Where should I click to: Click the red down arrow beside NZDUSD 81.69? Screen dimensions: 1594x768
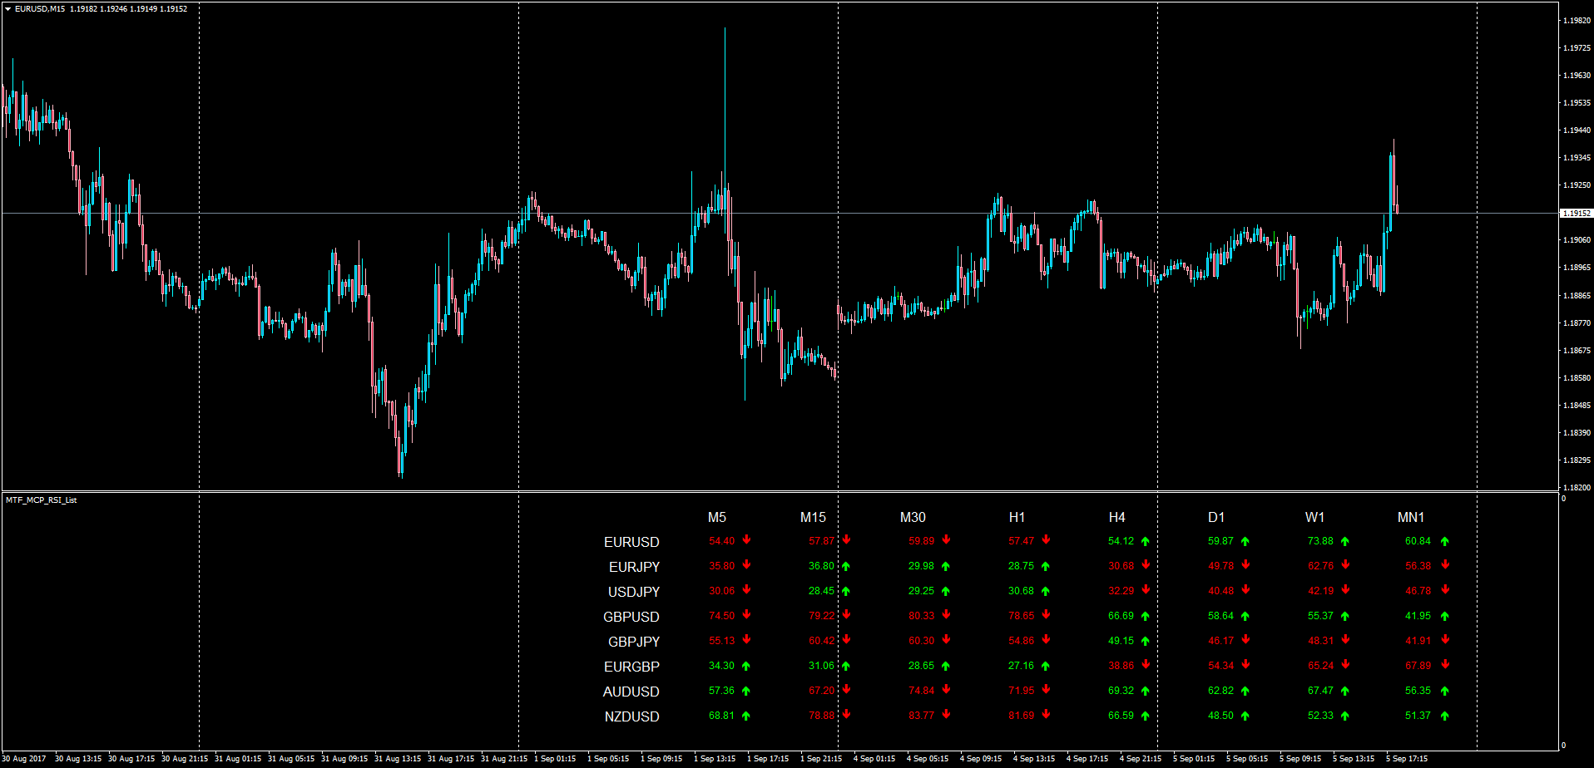click(x=1046, y=714)
